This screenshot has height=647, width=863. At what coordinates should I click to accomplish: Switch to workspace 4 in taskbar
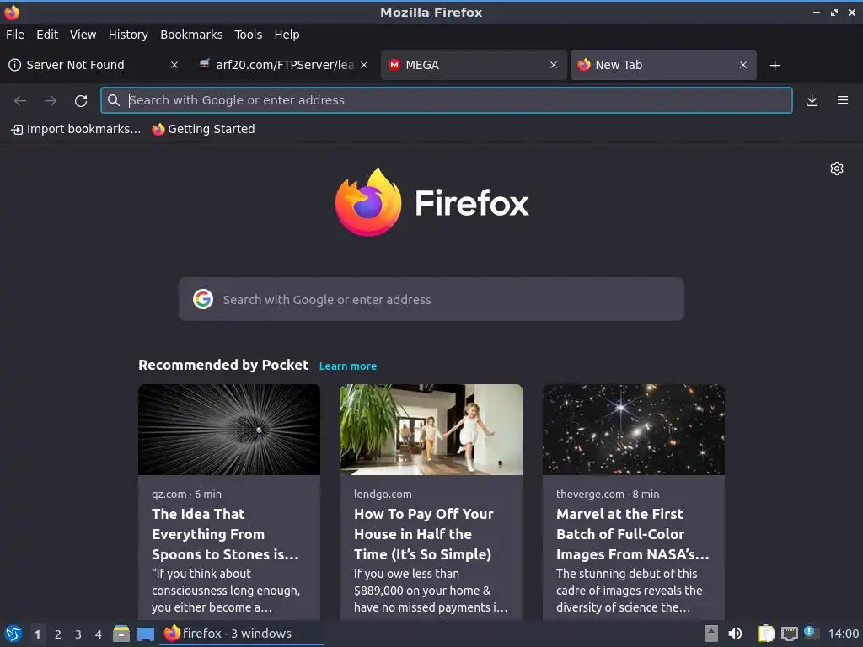(x=99, y=634)
